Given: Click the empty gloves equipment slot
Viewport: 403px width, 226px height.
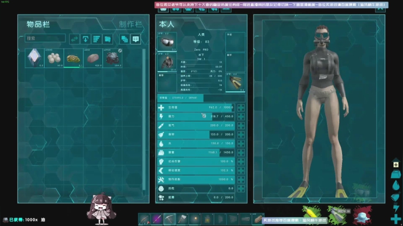Looking at the screenshot, I should 236,42.
